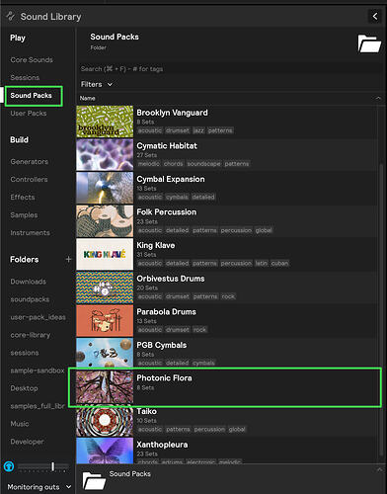Open the soundpacks folder
The image size is (387, 494).
coord(30,299)
